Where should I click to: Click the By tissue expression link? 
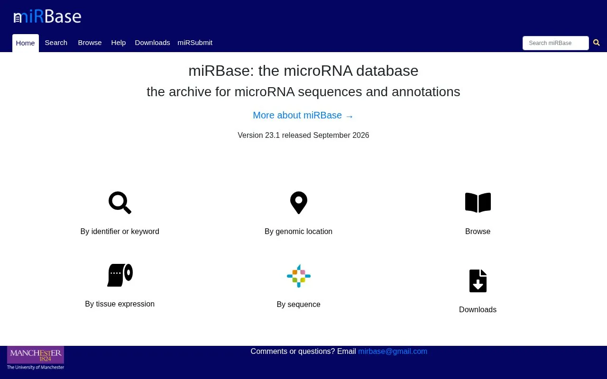coord(120,304)
